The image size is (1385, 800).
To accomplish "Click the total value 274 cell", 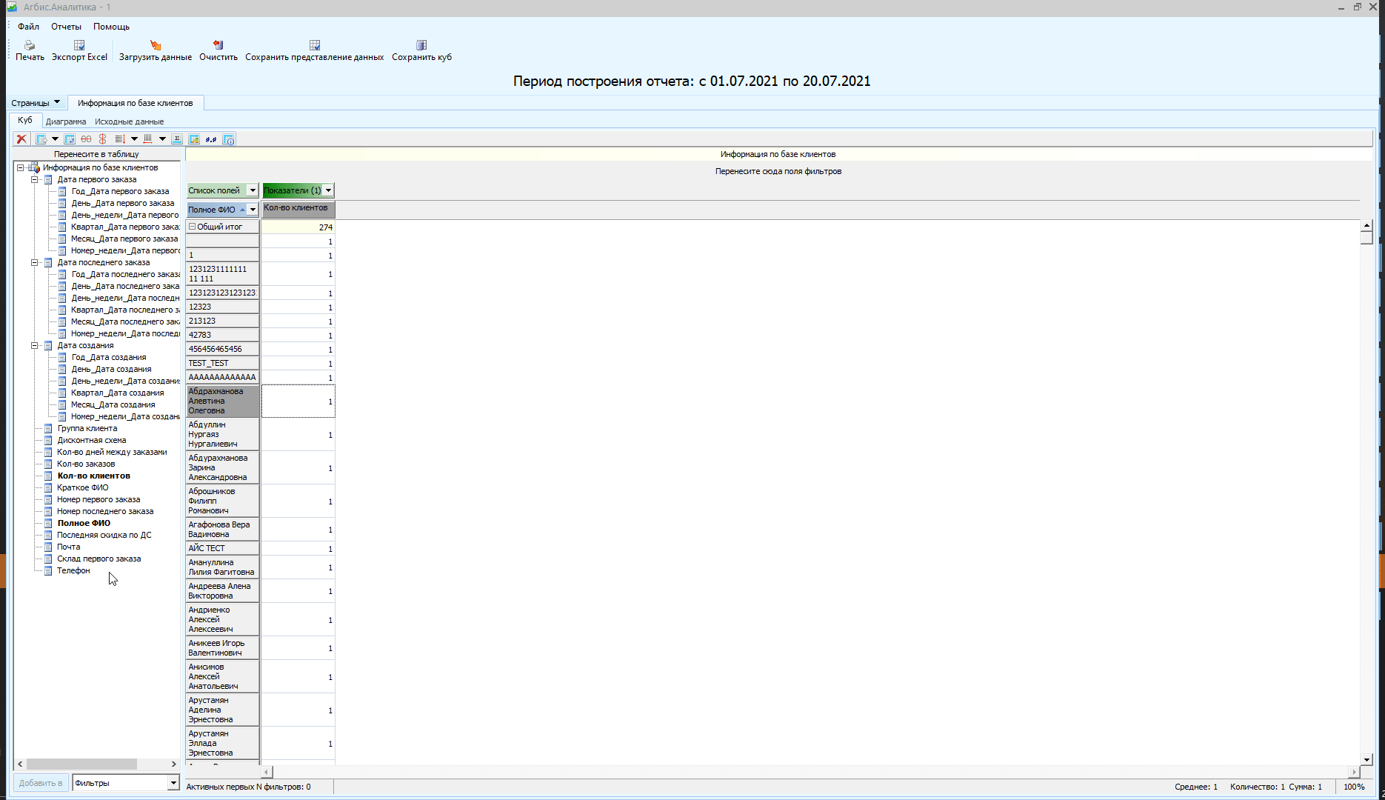I will click(298, 227).
